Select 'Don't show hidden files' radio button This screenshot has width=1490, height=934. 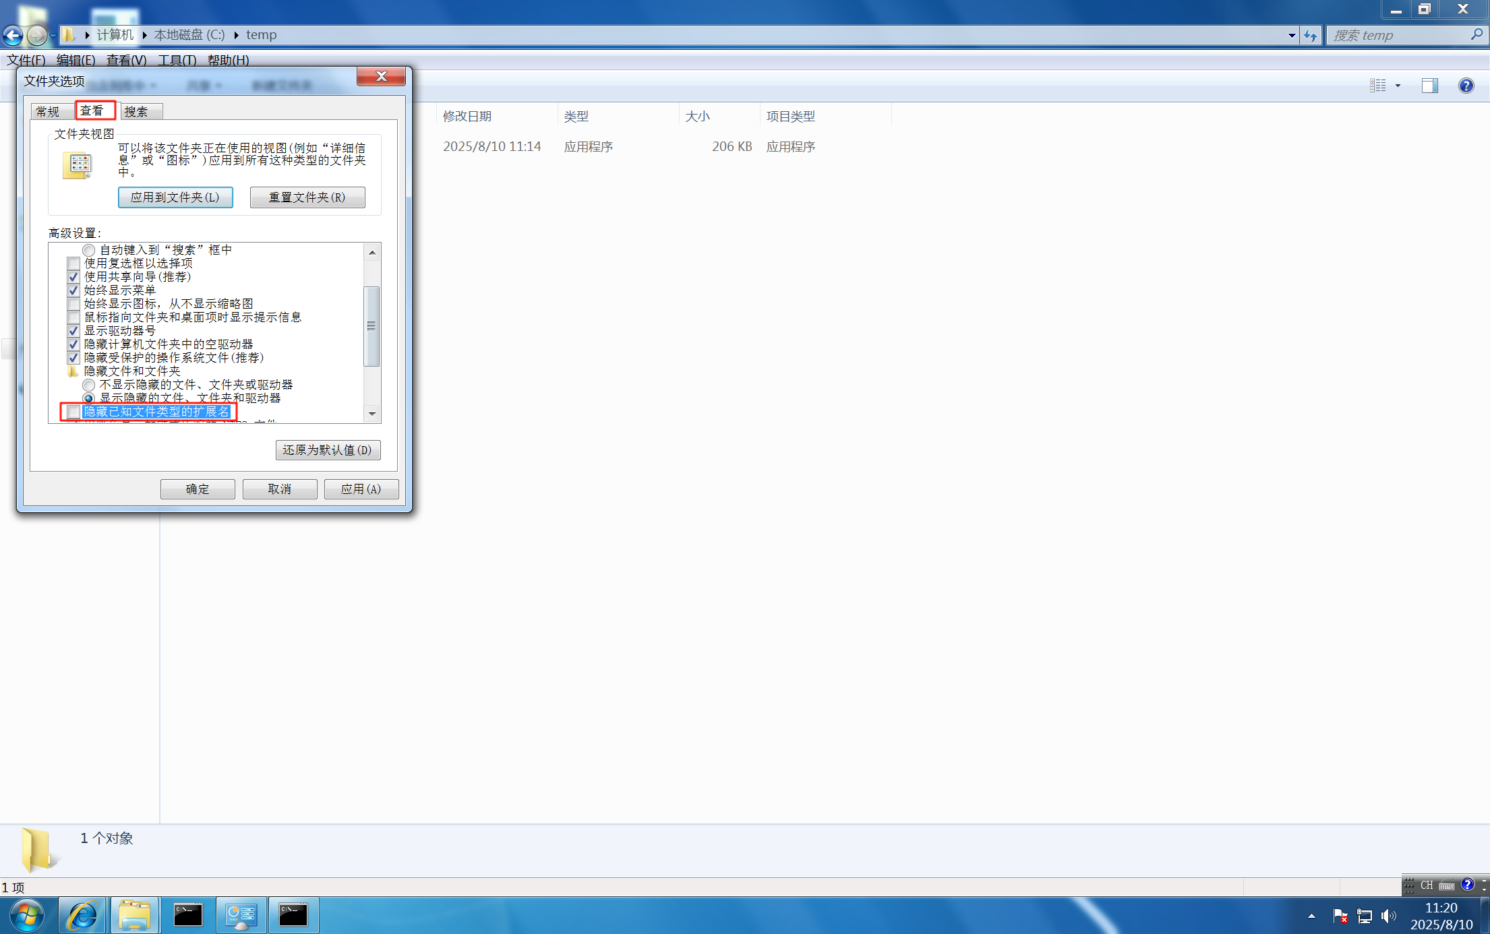[x=89, y=385]
